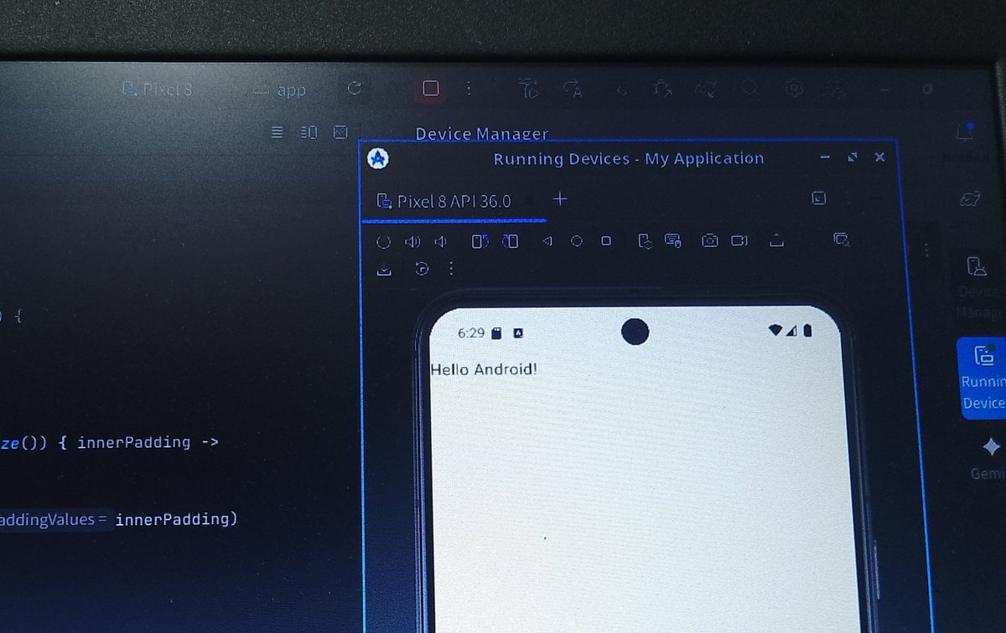
Task: Open the emulator toolbar's more options menu
Action: point(451,268)
